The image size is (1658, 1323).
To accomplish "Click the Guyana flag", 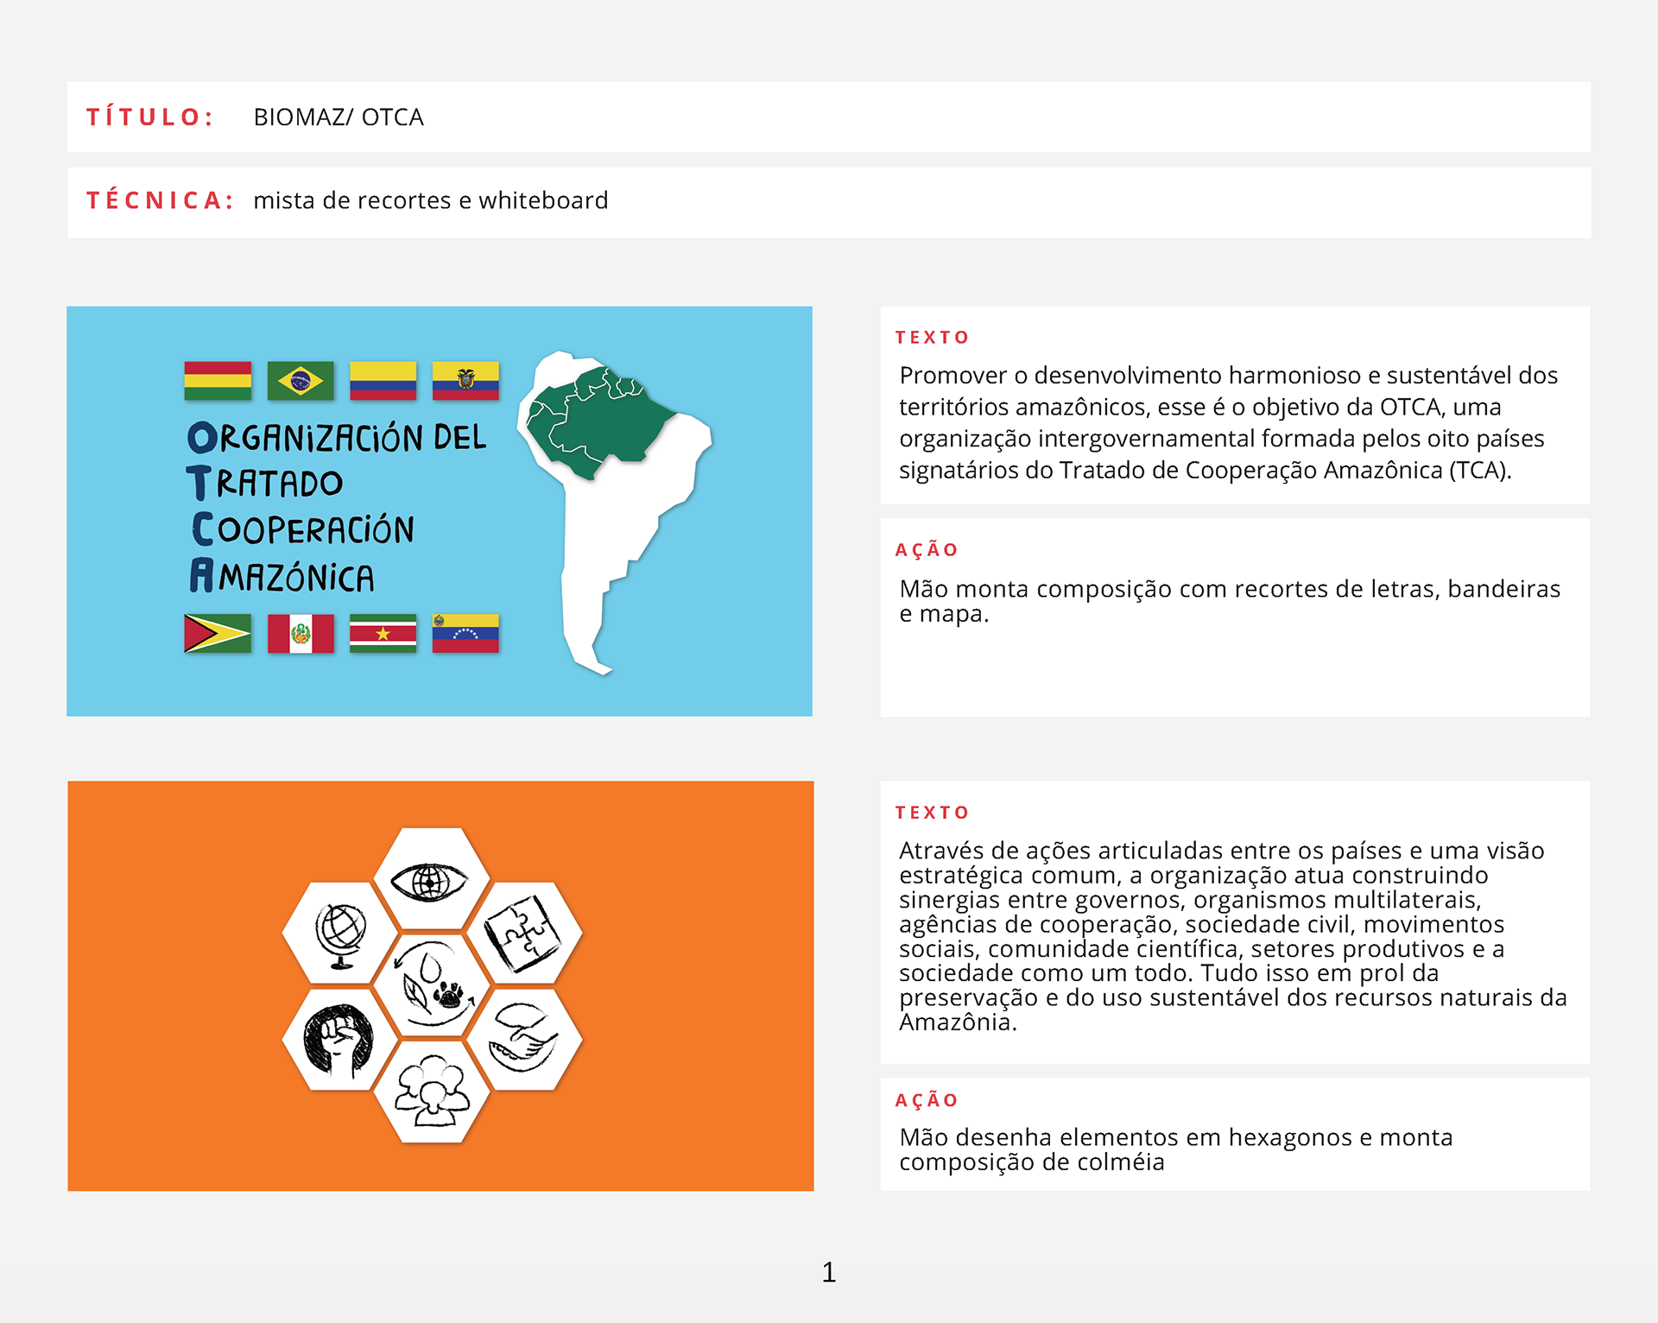I will coord(218,633).
